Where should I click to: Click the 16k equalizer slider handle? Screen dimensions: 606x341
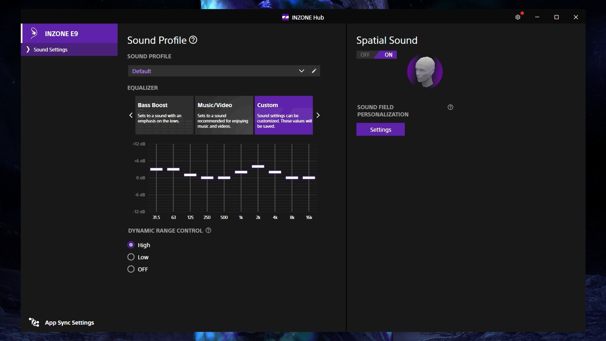click(x=309, y=178)
